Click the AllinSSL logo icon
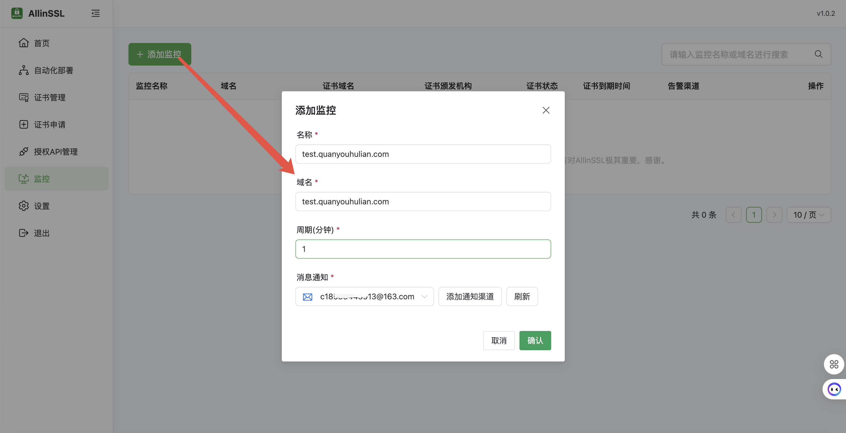This screenshot has width=846, height=433. click(17, 14)
